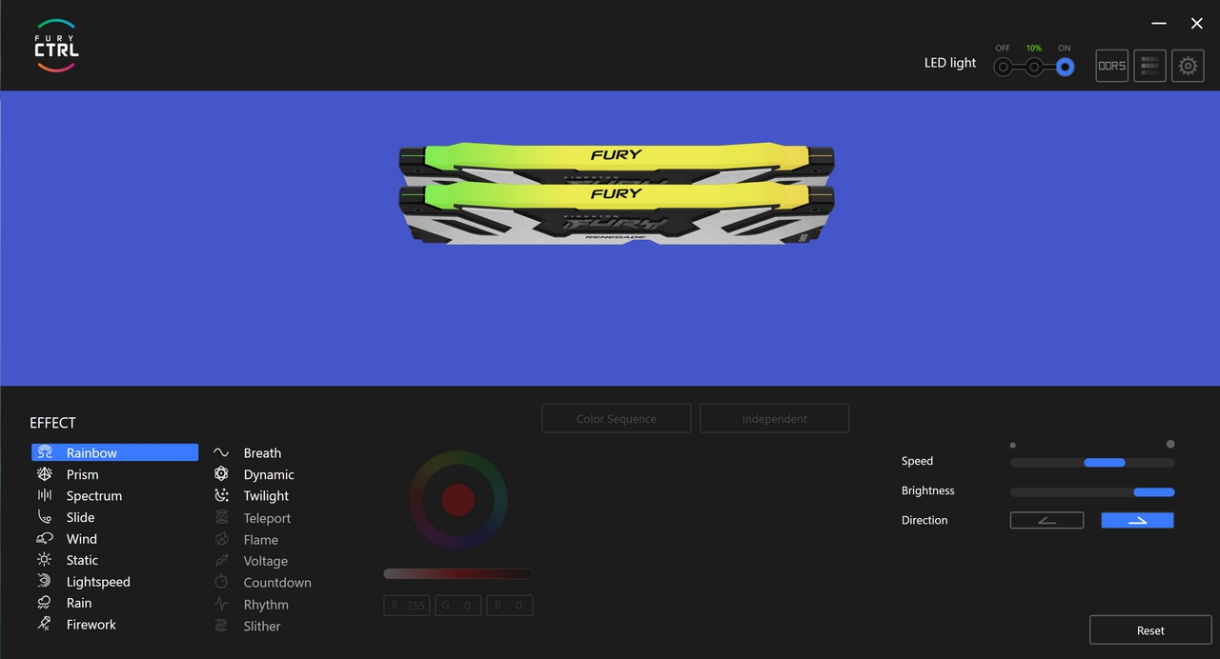Pick a hue on the color wheel
Viewport: 1220px width, 659px height.
(x=458, y=500)
